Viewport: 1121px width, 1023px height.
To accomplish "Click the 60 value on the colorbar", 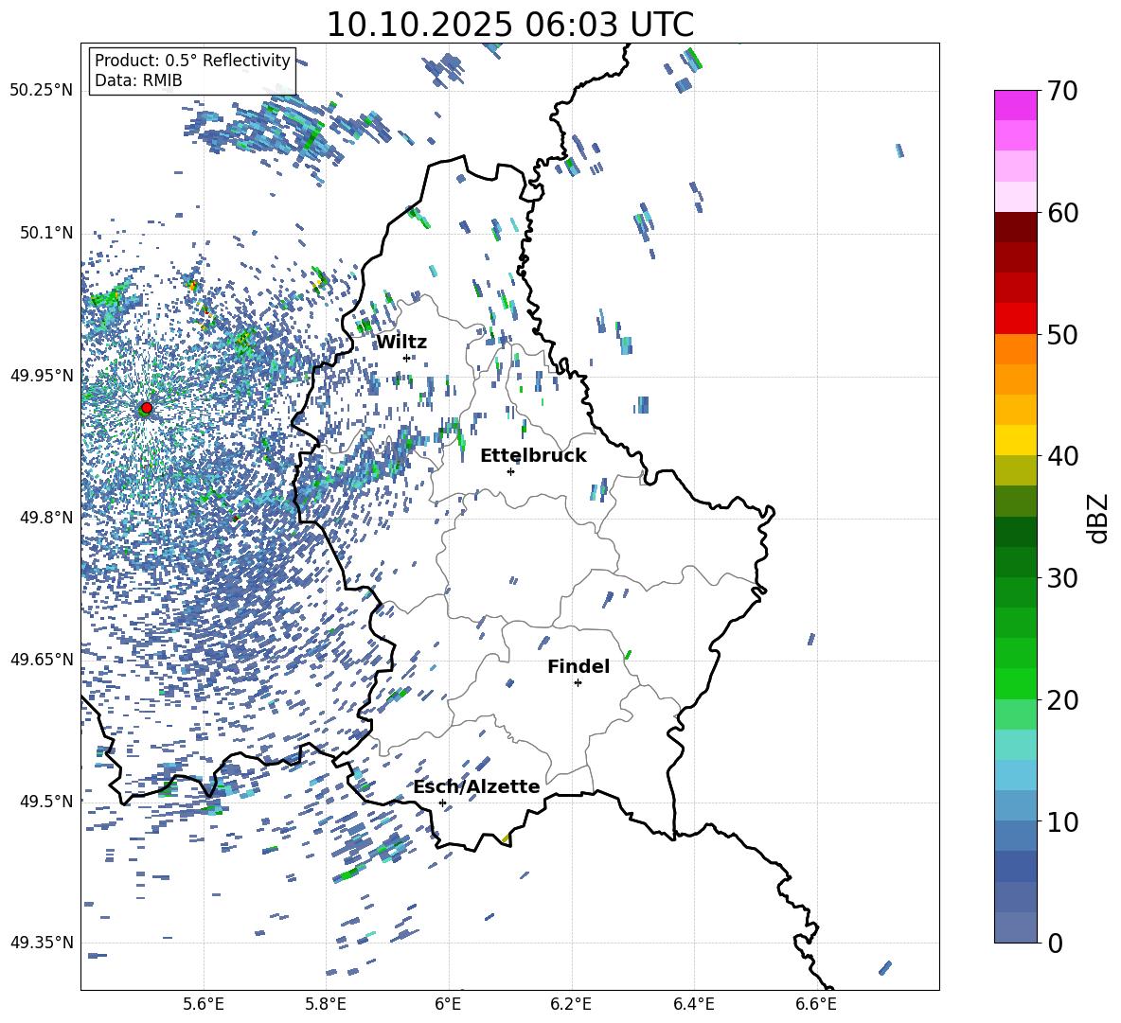I will (1062, 213).
